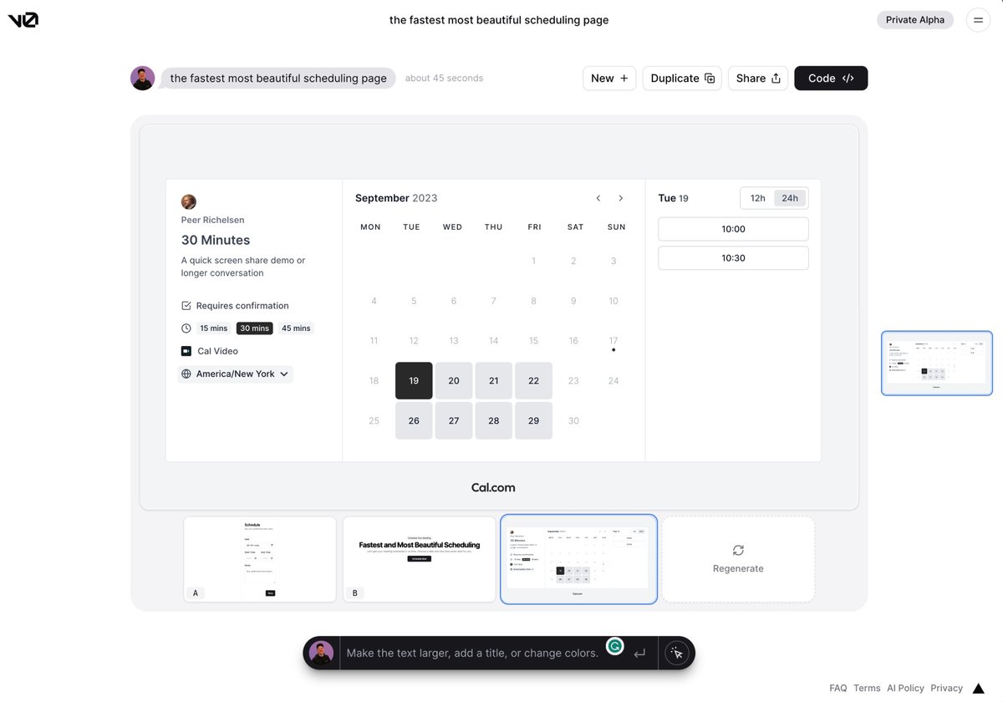Click the Regenerate tile
Image resolution: width=1003 pixels, height=702 pixels.
click(x=738, y=559)
